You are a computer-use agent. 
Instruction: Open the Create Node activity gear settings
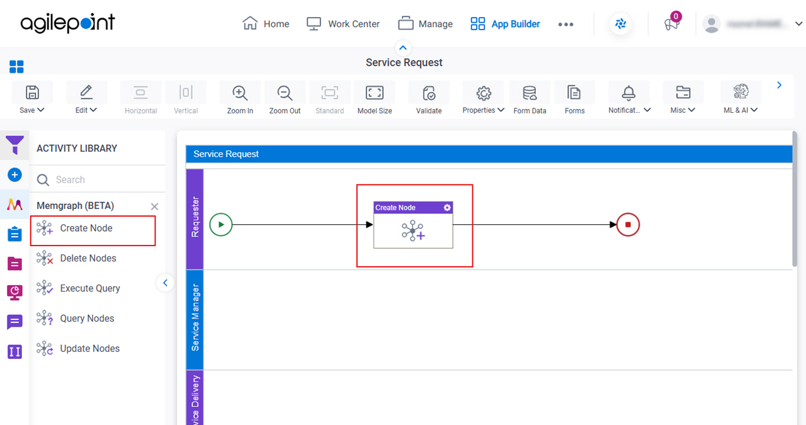click(447, 207)
